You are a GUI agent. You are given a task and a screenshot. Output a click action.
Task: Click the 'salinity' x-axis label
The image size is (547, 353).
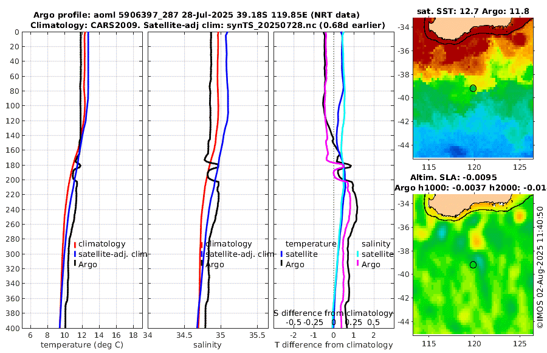(208, 345)
